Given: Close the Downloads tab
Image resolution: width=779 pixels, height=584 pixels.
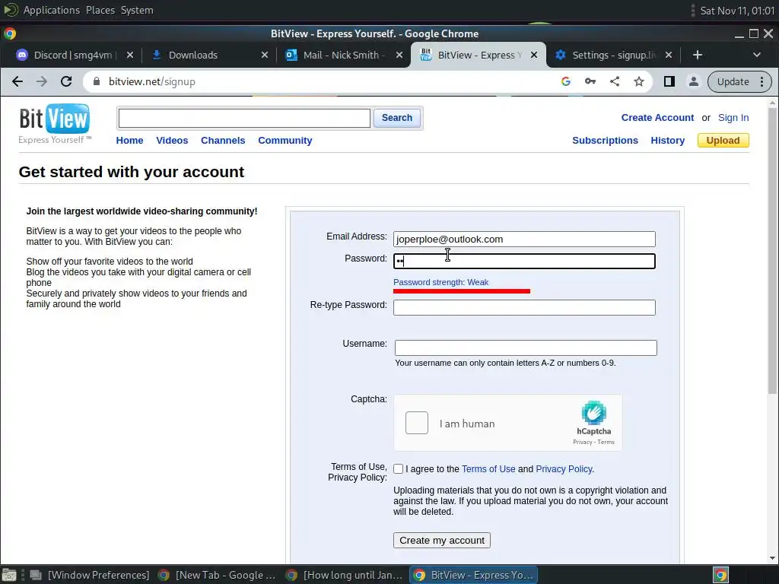Looking at the screenshot, I should (x=265, y=55).
